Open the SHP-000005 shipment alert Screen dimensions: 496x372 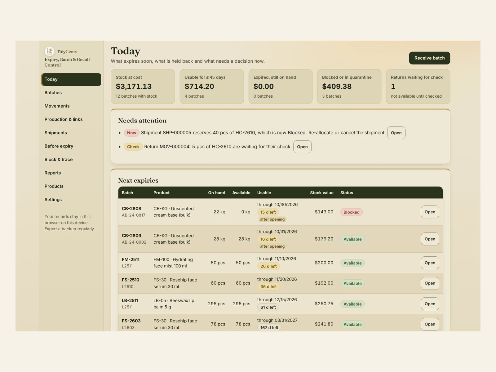[396, 133]
